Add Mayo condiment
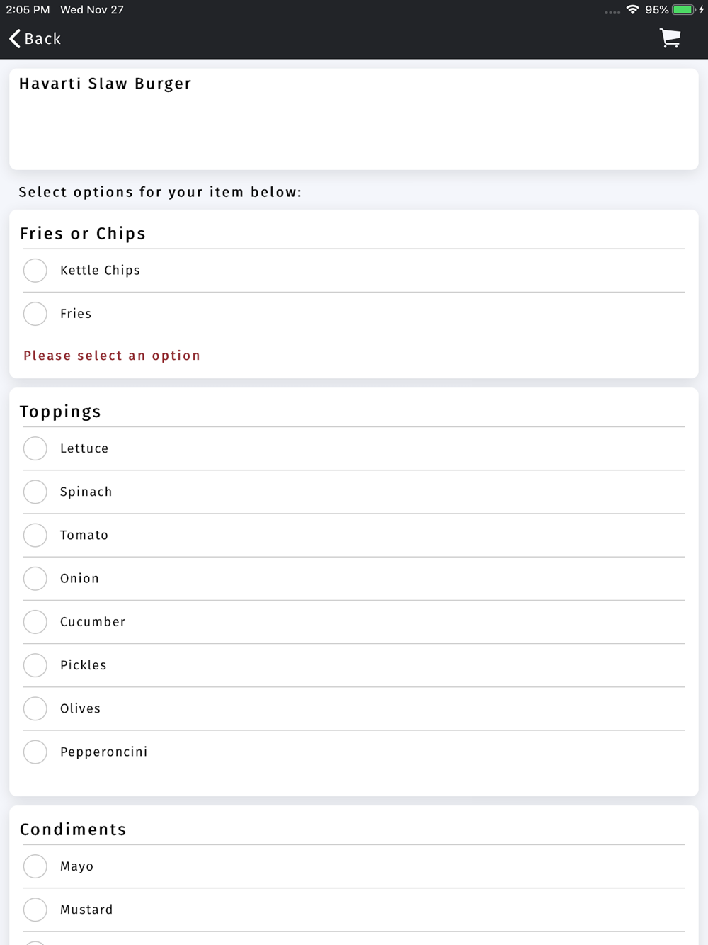708x945 pixels. click(35, 866)
